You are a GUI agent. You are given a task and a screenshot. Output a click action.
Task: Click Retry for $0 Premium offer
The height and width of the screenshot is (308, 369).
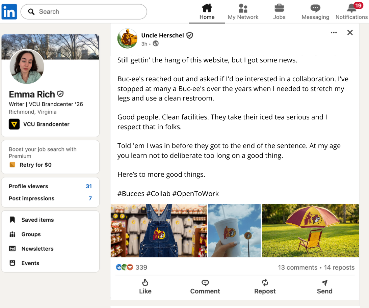(35, 165)
